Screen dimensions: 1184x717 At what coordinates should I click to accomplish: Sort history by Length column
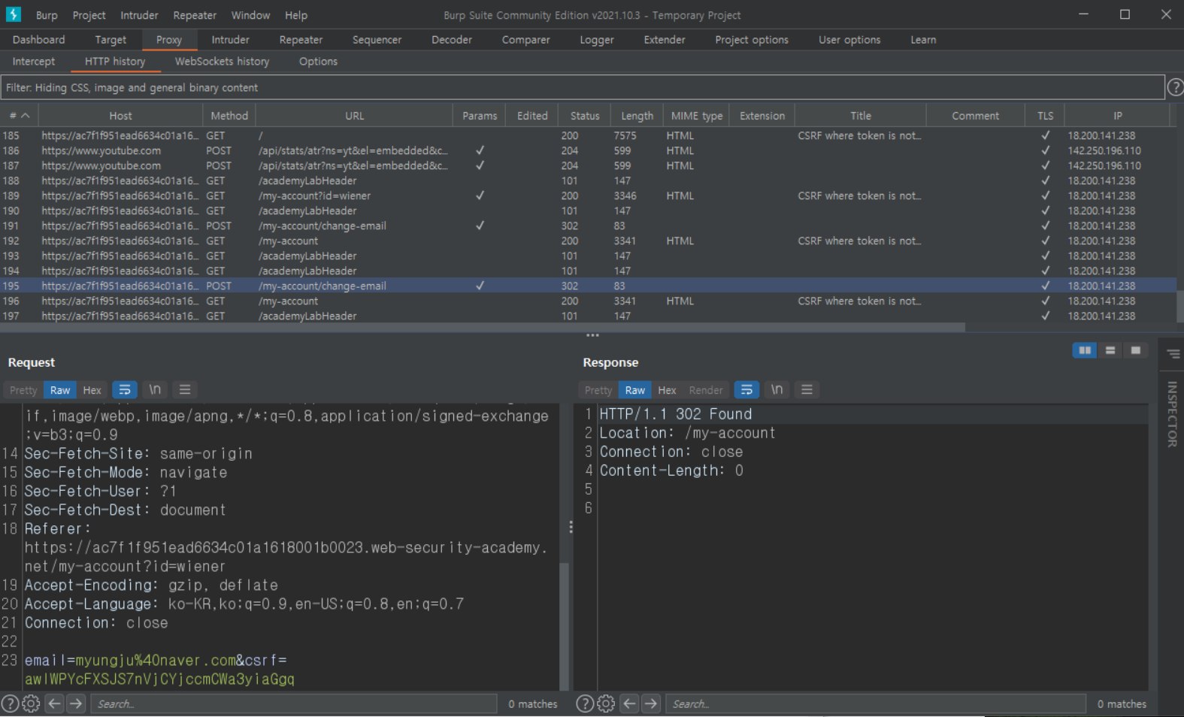coord(637,116)
